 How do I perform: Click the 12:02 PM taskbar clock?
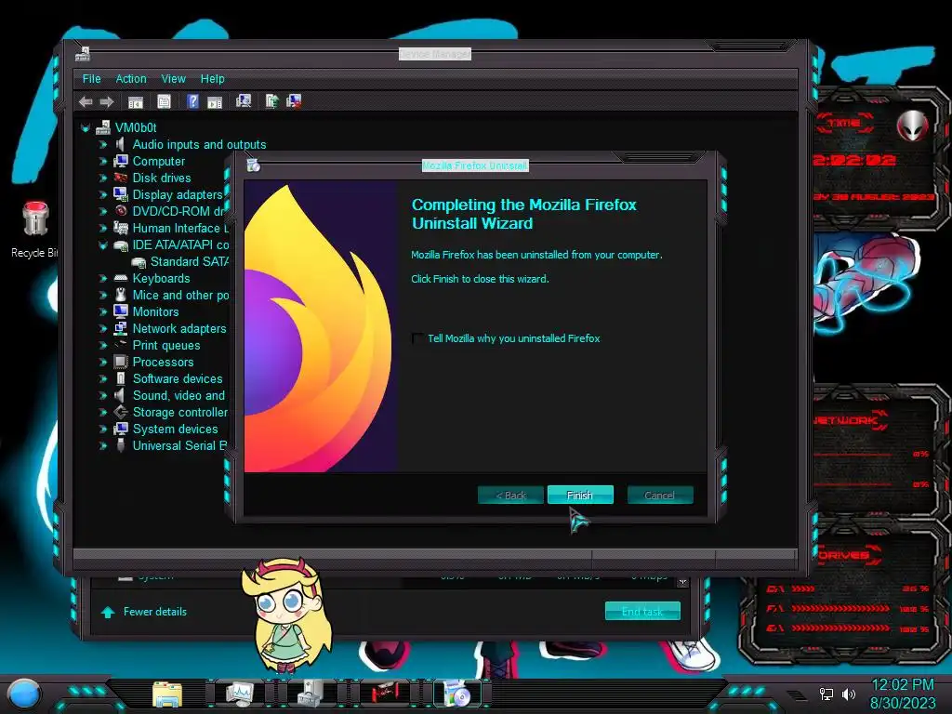(x=902, y=685)
